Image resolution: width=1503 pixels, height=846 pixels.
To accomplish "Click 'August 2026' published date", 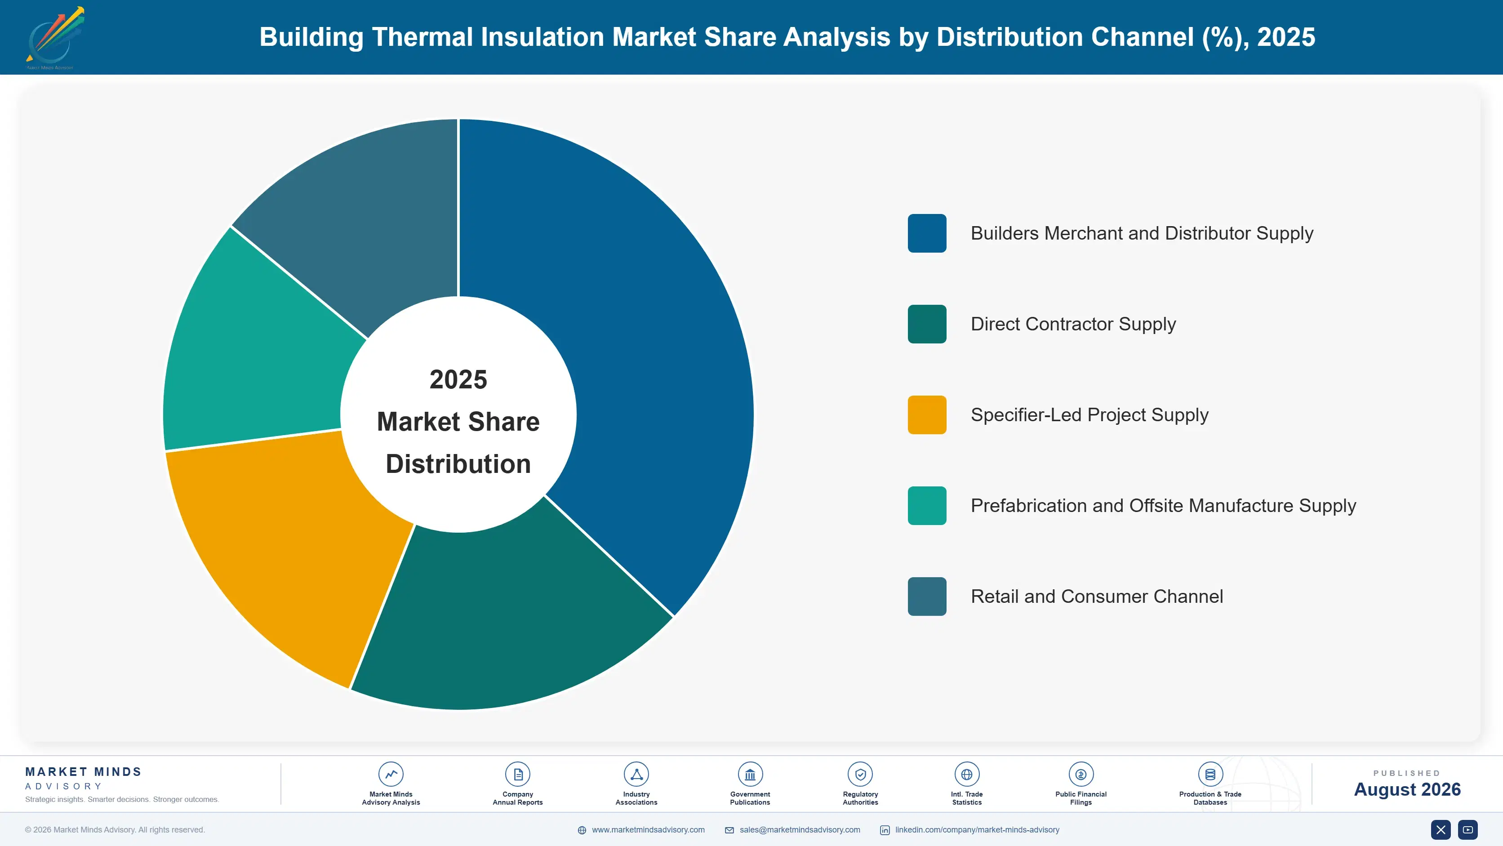I will click(1407, 789).
